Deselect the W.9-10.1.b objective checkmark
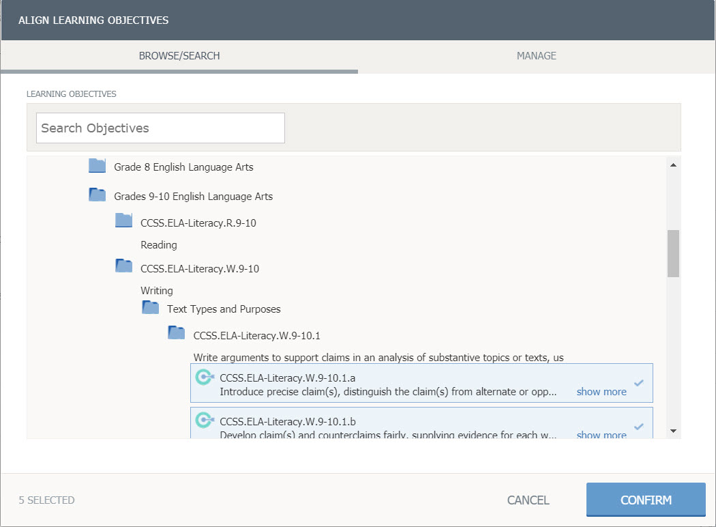The height and width of the screenshot is (527, 716). pyautogui.click(x=639, y=427)
